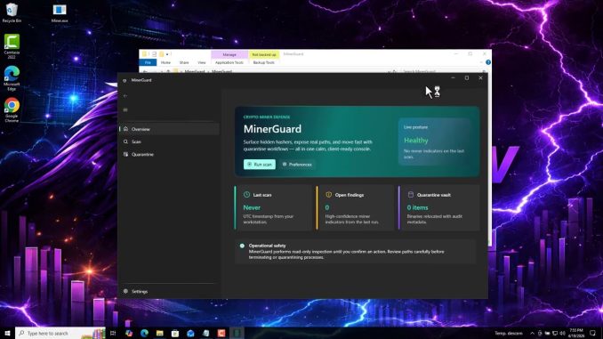Show hidden system tray icons

point(532,334)
